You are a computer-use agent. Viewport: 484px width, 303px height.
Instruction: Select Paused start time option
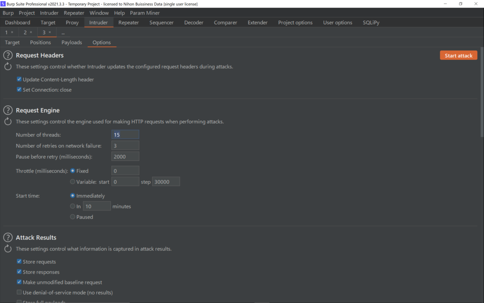73,217
